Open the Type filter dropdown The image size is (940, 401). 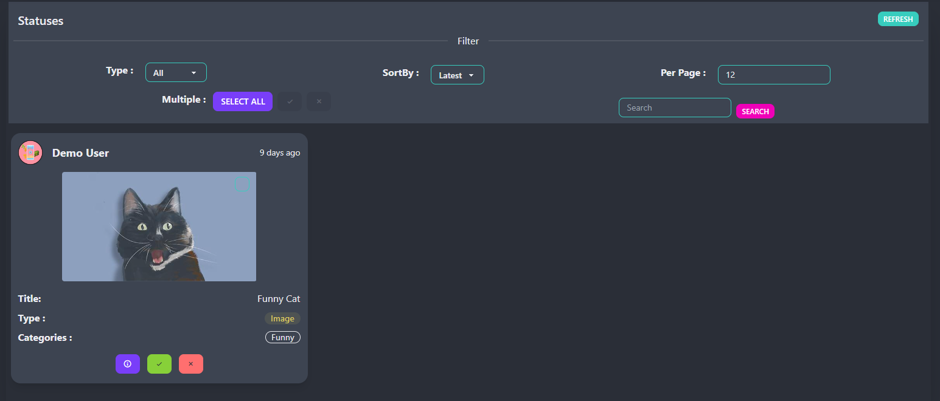click(176, 72)
